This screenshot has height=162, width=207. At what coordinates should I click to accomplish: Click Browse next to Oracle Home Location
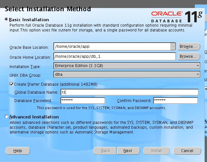(189, 56)
